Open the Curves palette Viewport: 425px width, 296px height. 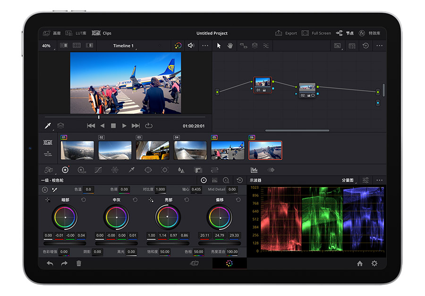tap(98, 170)
